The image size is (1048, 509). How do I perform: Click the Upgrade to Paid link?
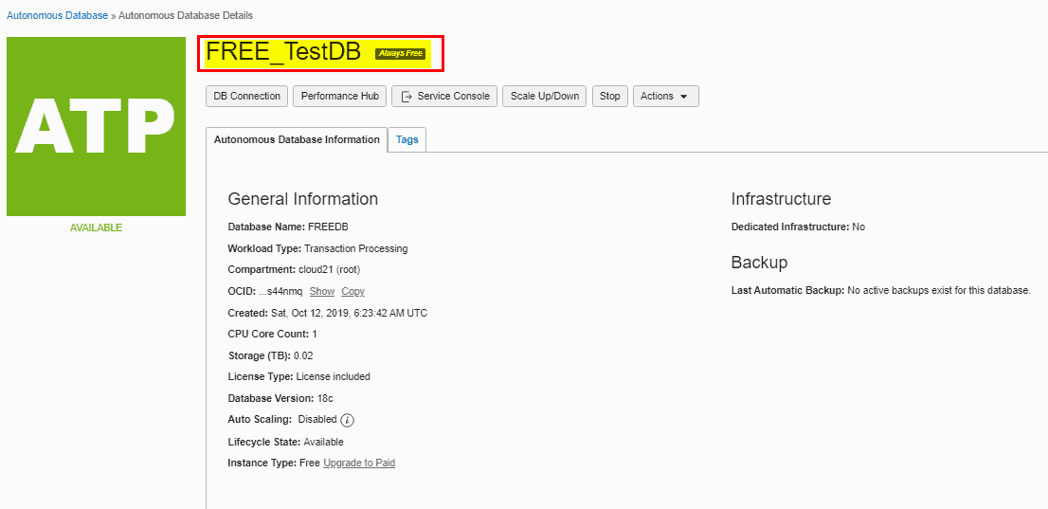359,464
